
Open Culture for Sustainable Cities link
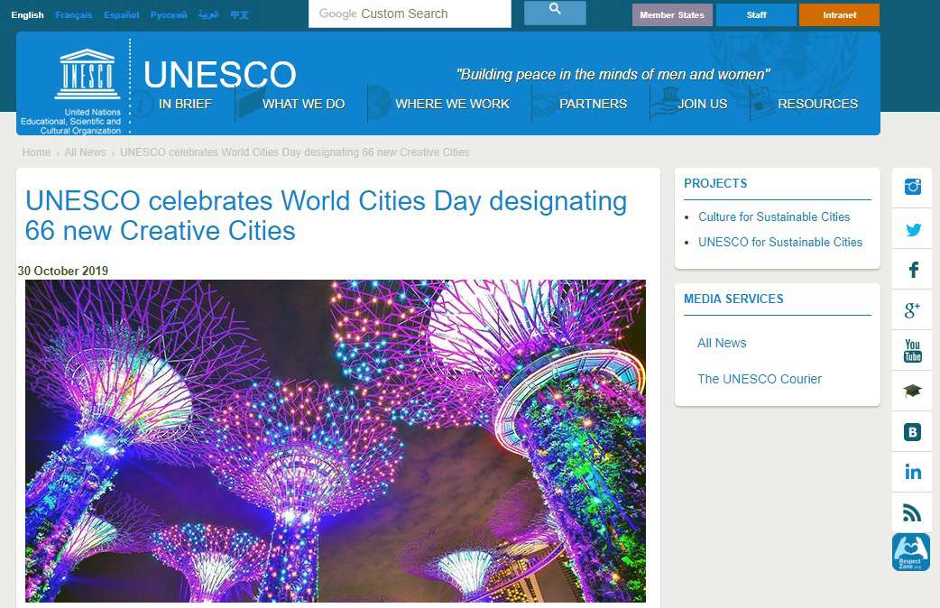[x=774, y=217]
